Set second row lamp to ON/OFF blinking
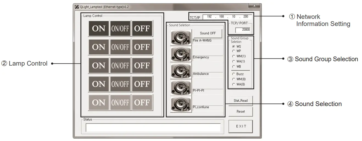 click(120, 47)
